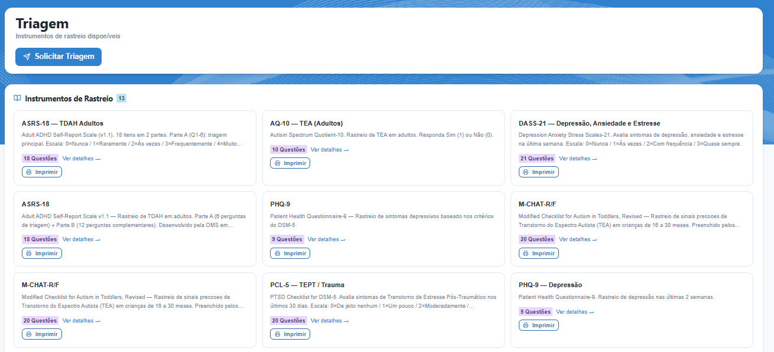The image size is (774, 352).
Task: Click the paper plane icon on Solicitar Triagem
Action: (x=27, y=57)
